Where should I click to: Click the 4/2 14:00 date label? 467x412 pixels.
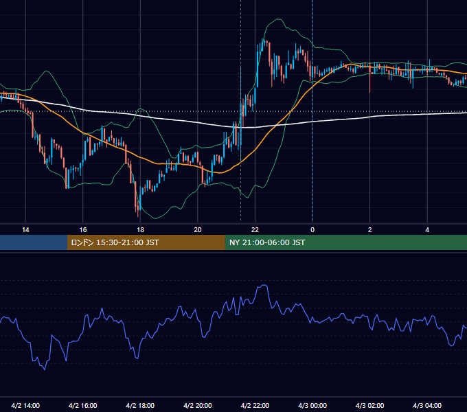(25, 405)
